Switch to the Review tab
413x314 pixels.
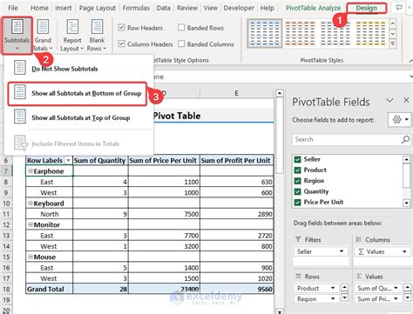tap(187, 8)
